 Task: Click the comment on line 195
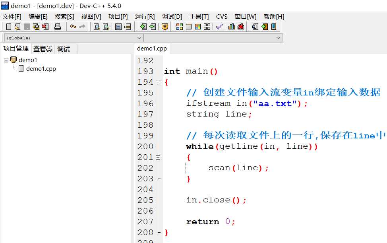[283, 93]
